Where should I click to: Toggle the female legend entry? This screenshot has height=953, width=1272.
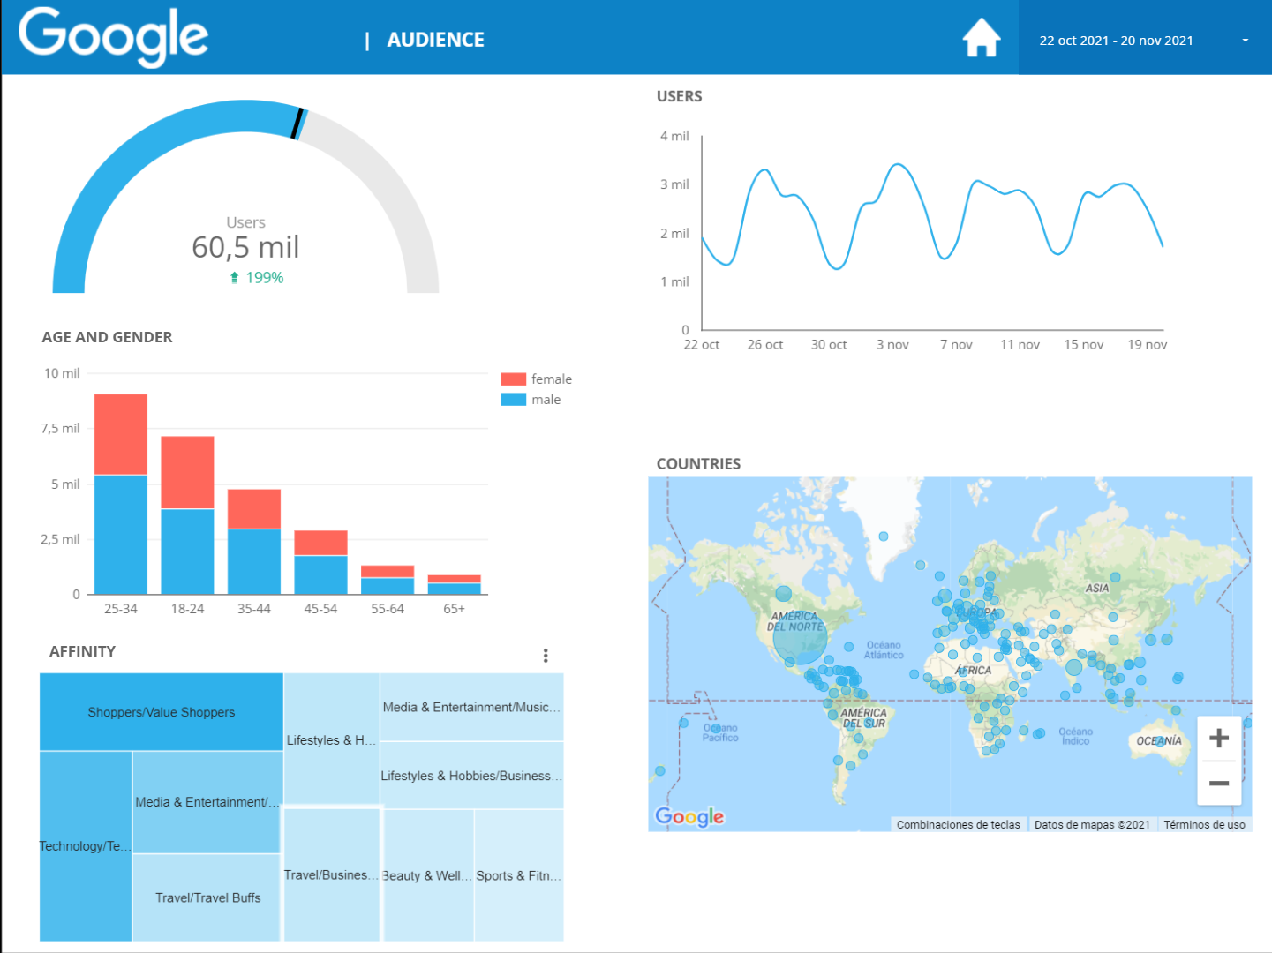point(536,379)
